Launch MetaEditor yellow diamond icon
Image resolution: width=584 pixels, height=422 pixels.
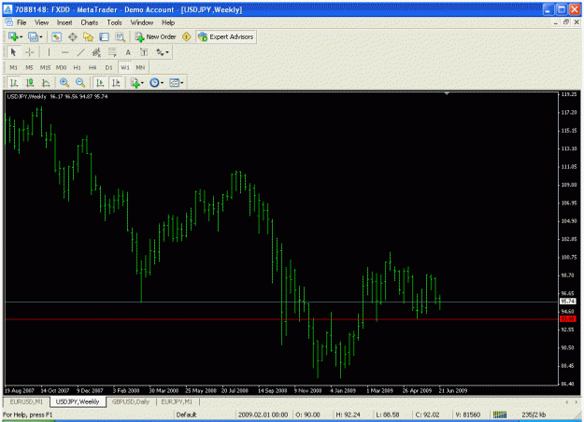(x=186, y=36)
